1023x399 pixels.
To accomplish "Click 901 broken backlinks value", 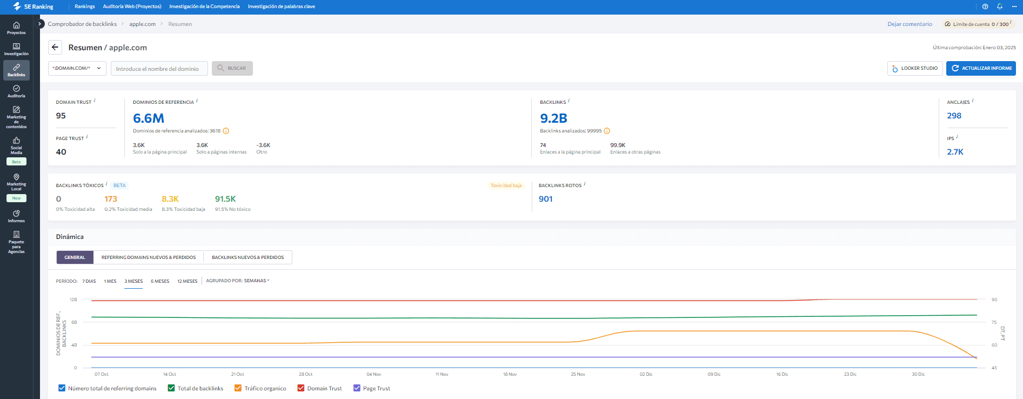I will click(545, 199).
